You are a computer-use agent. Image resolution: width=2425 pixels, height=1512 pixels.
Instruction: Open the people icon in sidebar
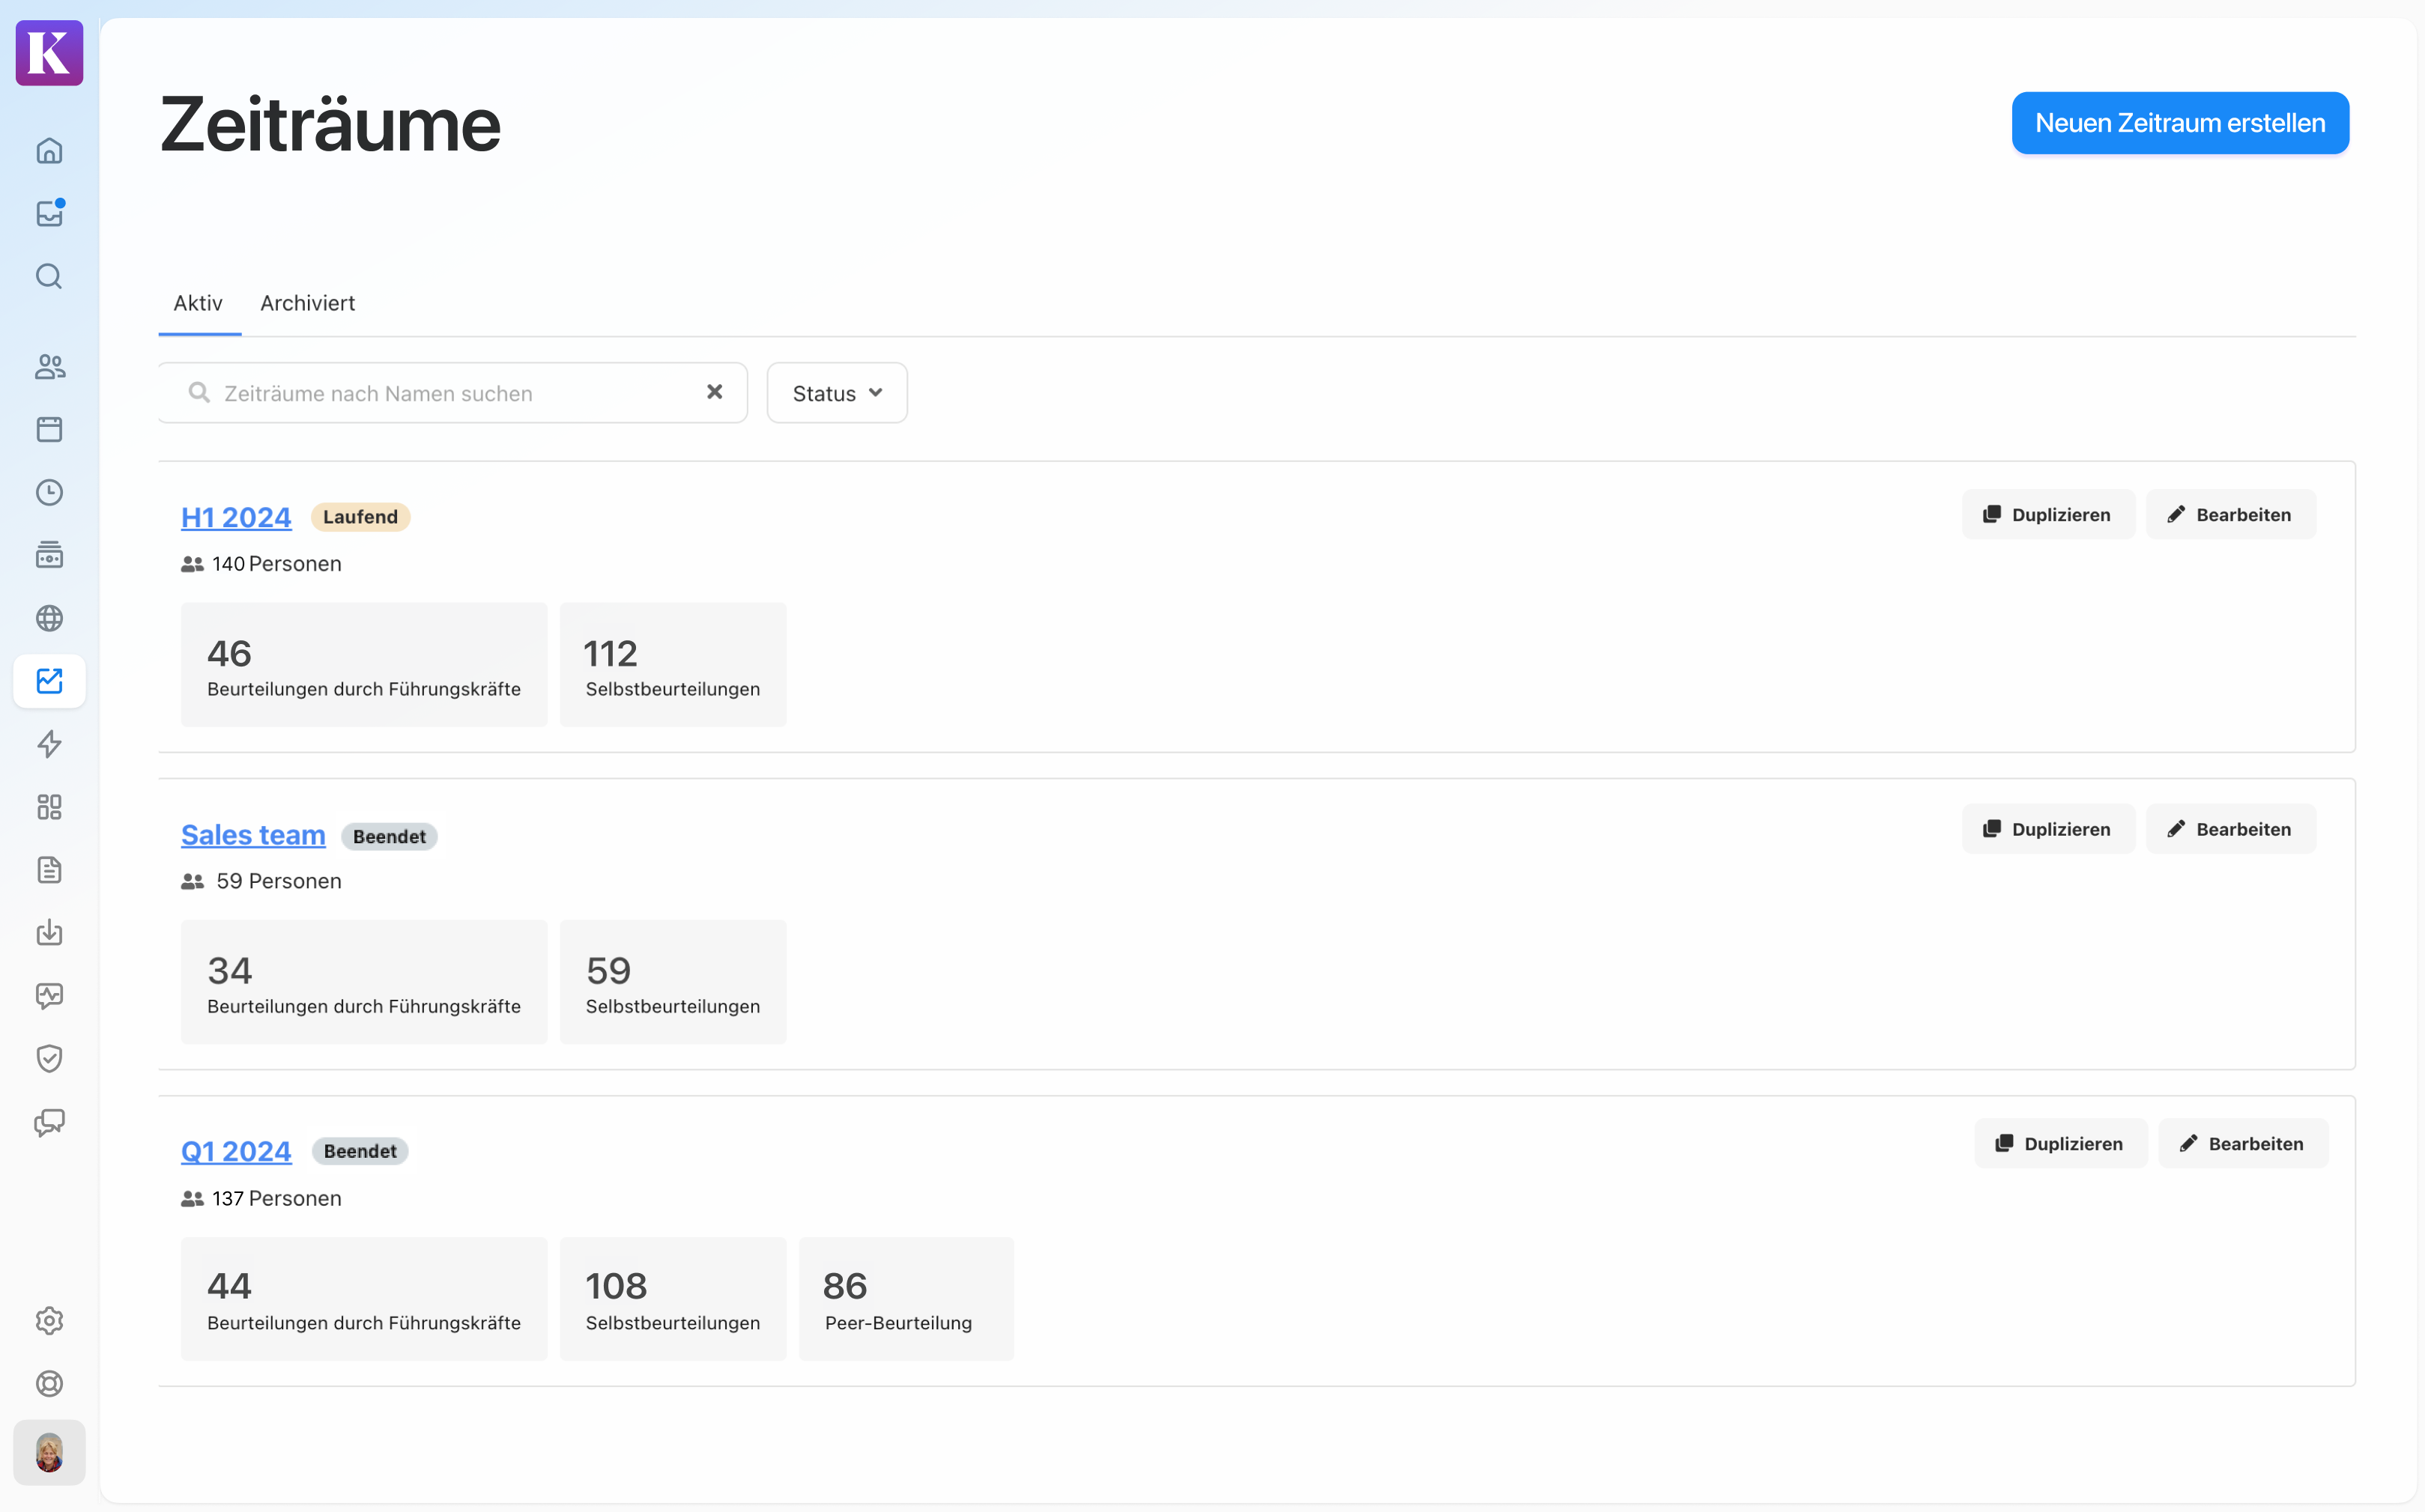[x=49, y=367]
